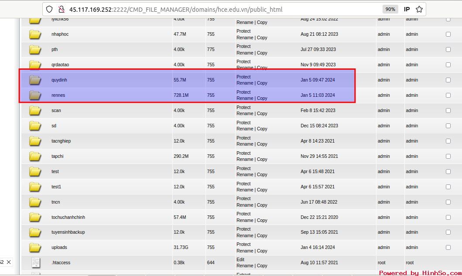Click Copy for the .htaccess file
462x276 pixels.
(x=262, y=266)
